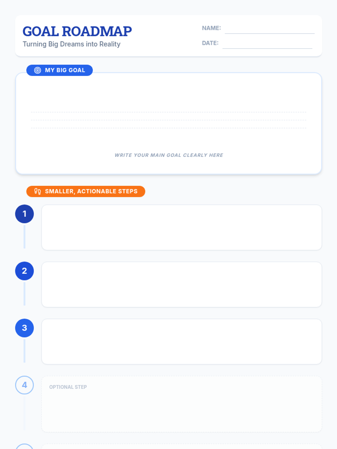The width and height of the screenshot is (337, 449).
Task: Click the footprints icon beside Smaller, Actionable Steps
Action: [x=38, y=191]
